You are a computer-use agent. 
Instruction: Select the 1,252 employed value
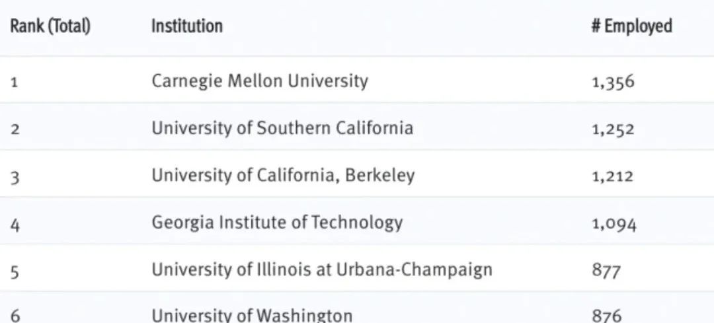point(613,129)
